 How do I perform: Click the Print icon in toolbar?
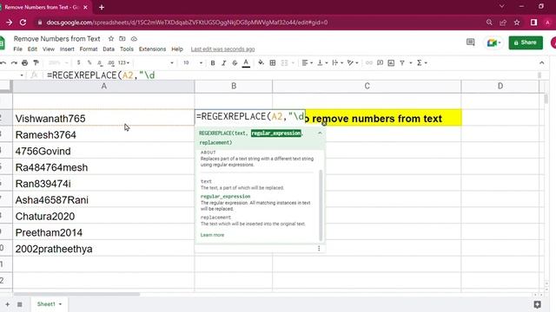[25, 63]
